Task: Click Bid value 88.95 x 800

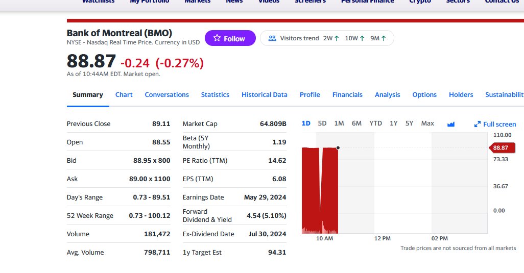Action: click(152, 161)
